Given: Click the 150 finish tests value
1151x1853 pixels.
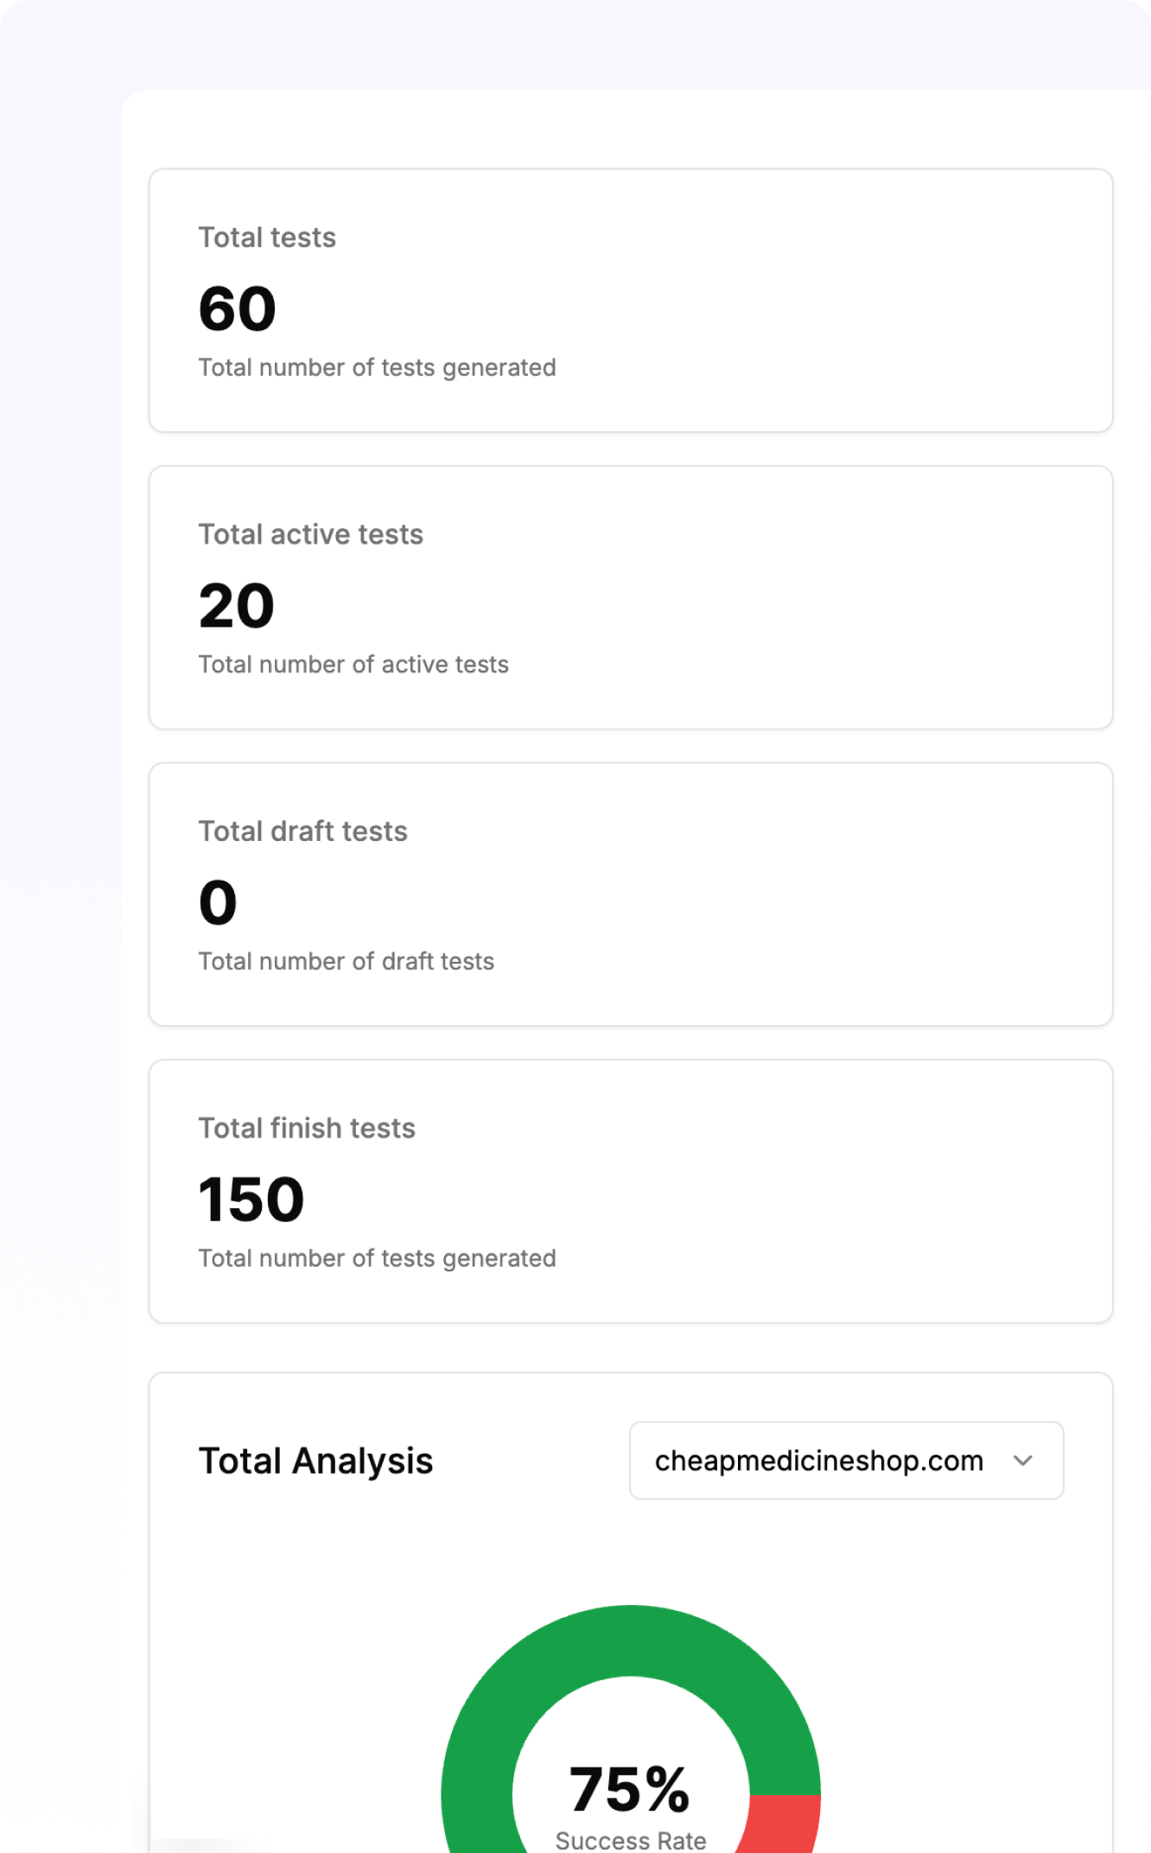Looking at the screenshot, I should (x=251, y=1200).
